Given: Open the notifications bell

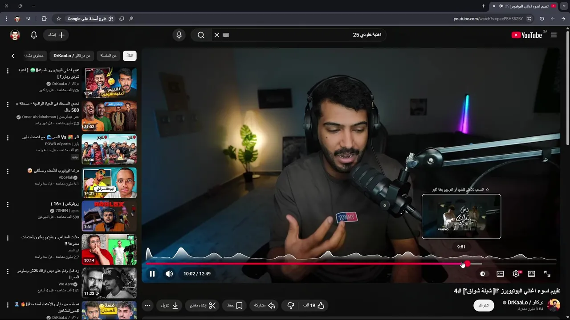Looking at the screenshot, I should (34, 35).
